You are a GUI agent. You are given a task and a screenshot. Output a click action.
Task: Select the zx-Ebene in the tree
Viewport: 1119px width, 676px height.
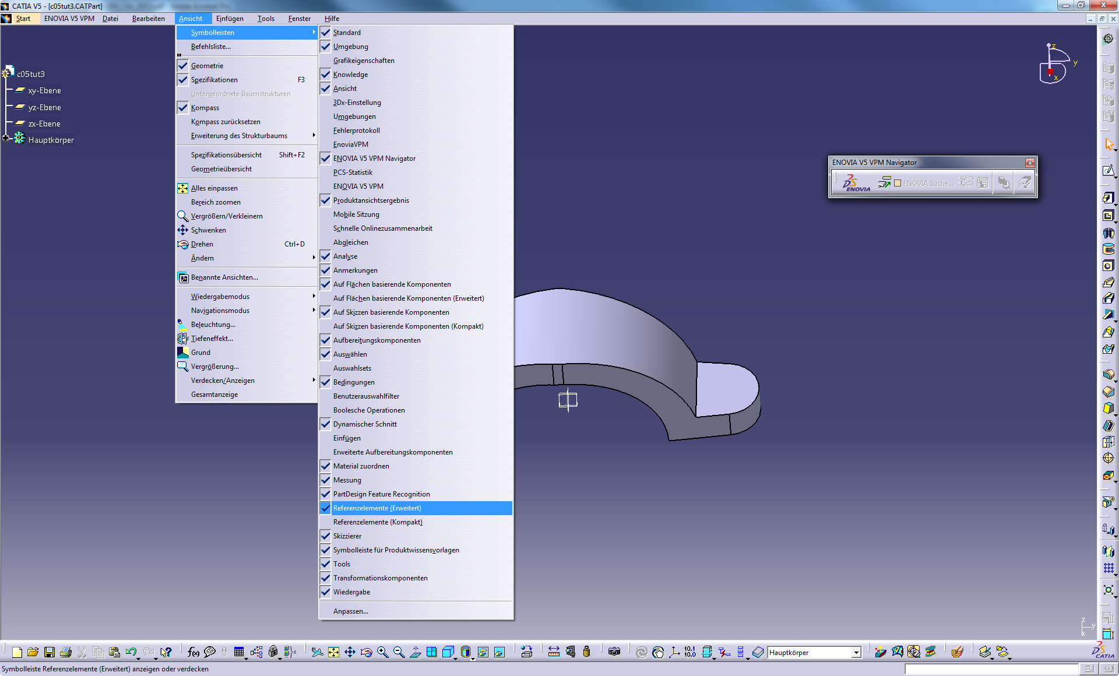pos(44,124)
